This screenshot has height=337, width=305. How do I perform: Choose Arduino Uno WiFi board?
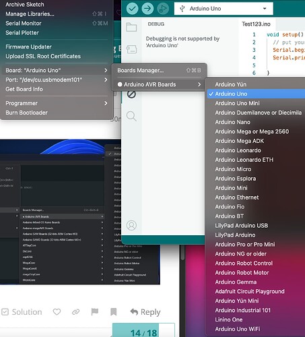(256, 329)
